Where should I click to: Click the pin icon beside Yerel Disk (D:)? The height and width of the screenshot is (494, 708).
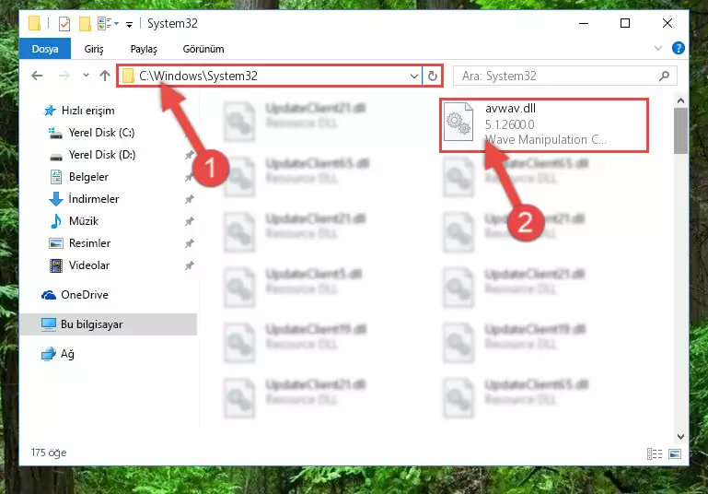[189, 155]
